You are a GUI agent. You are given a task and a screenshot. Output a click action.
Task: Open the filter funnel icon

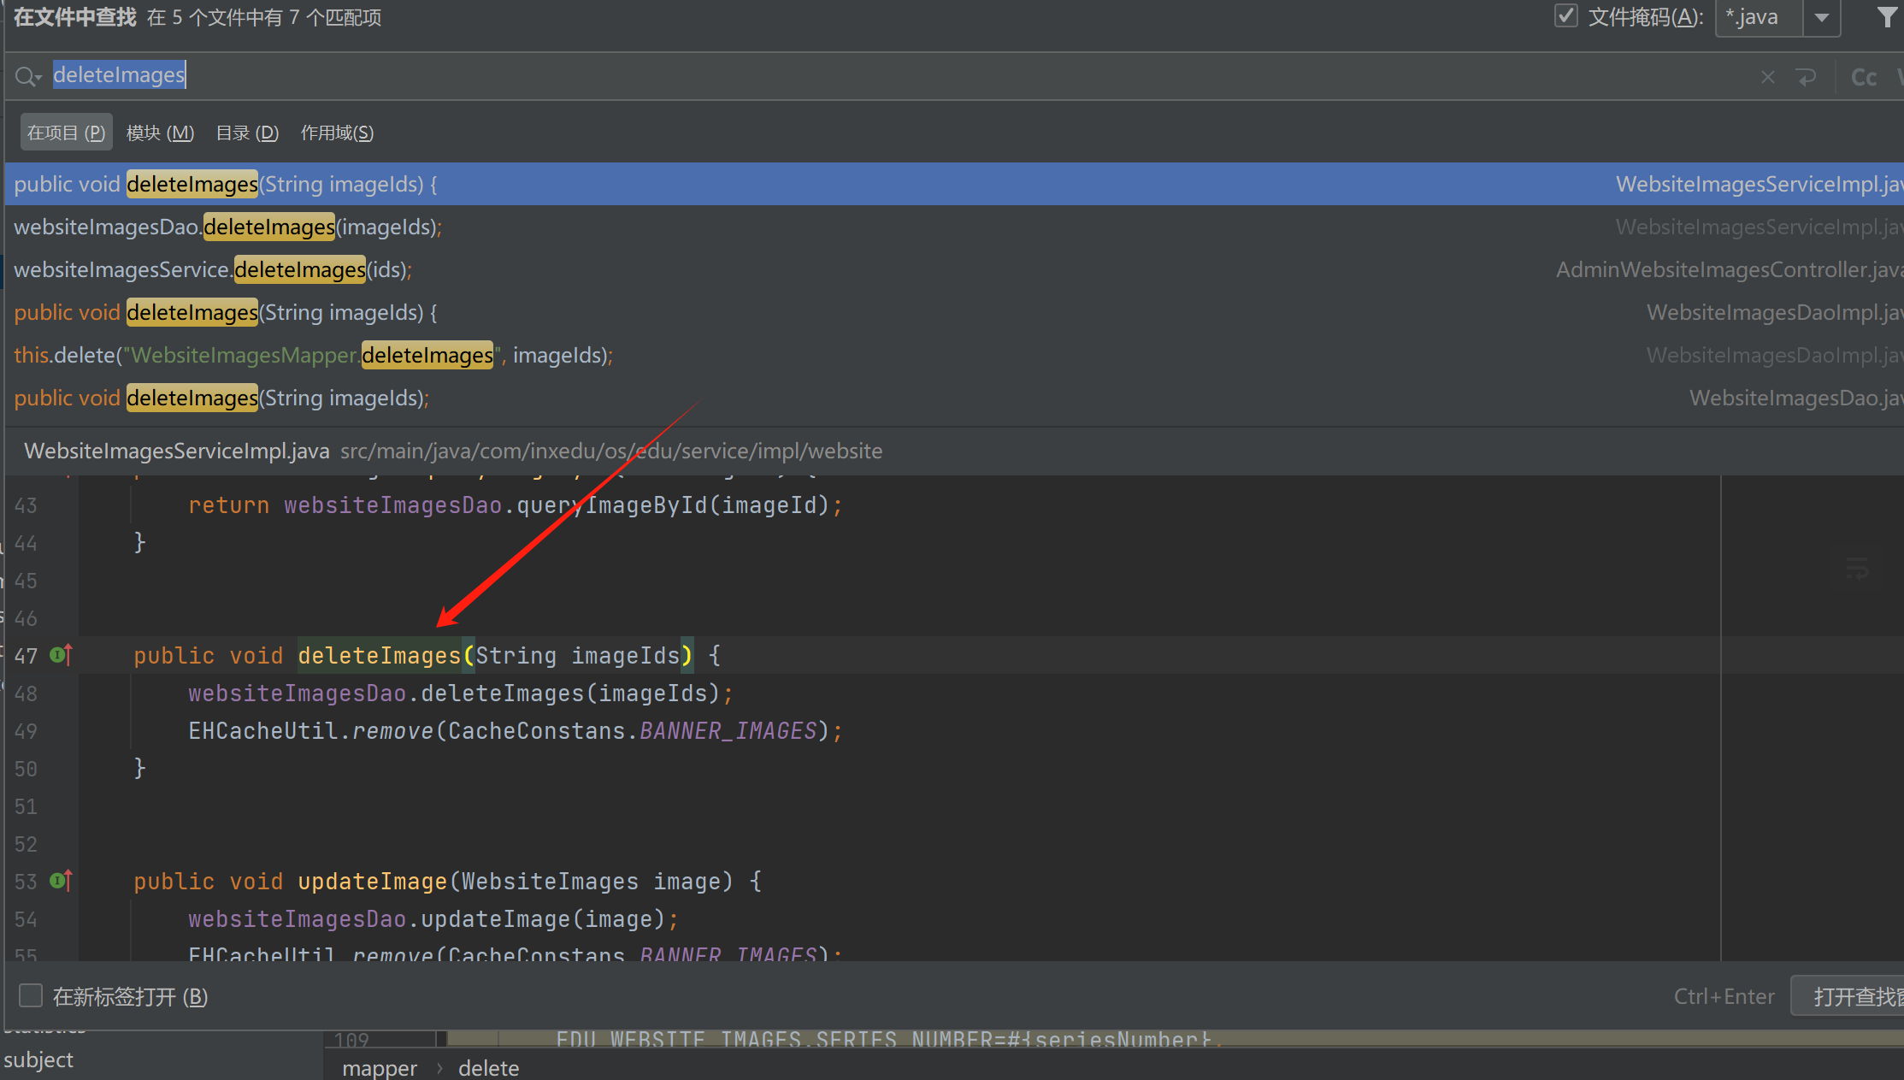point(1887,17)
